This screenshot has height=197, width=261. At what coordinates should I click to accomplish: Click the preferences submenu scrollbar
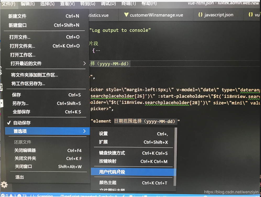point(175,156)
